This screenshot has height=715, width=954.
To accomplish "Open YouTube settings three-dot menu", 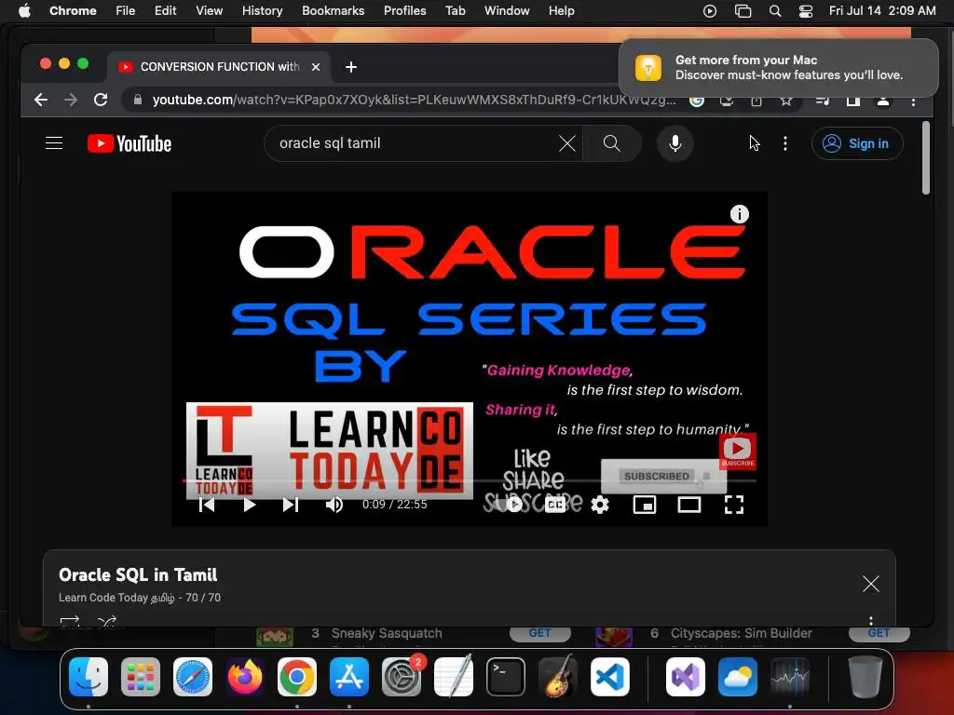I will 784,143.
